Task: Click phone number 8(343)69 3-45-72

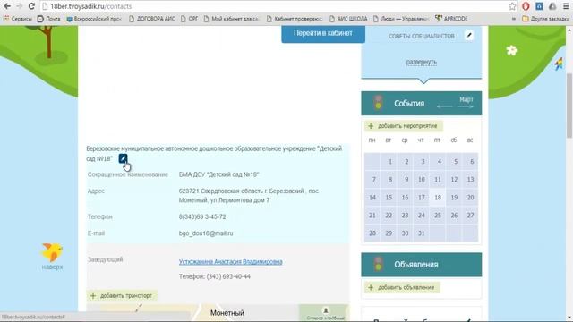Action: (x=202, y=216)
